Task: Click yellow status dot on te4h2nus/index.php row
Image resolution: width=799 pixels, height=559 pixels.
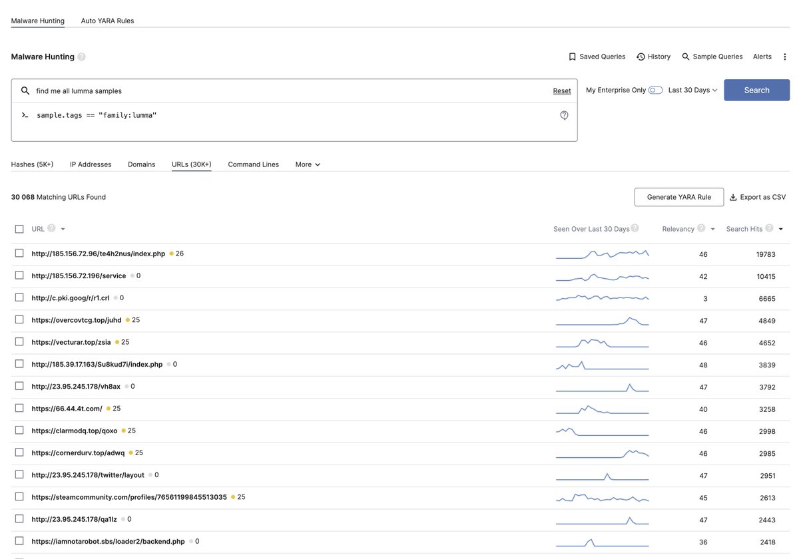Action: [x=171, y=254]
